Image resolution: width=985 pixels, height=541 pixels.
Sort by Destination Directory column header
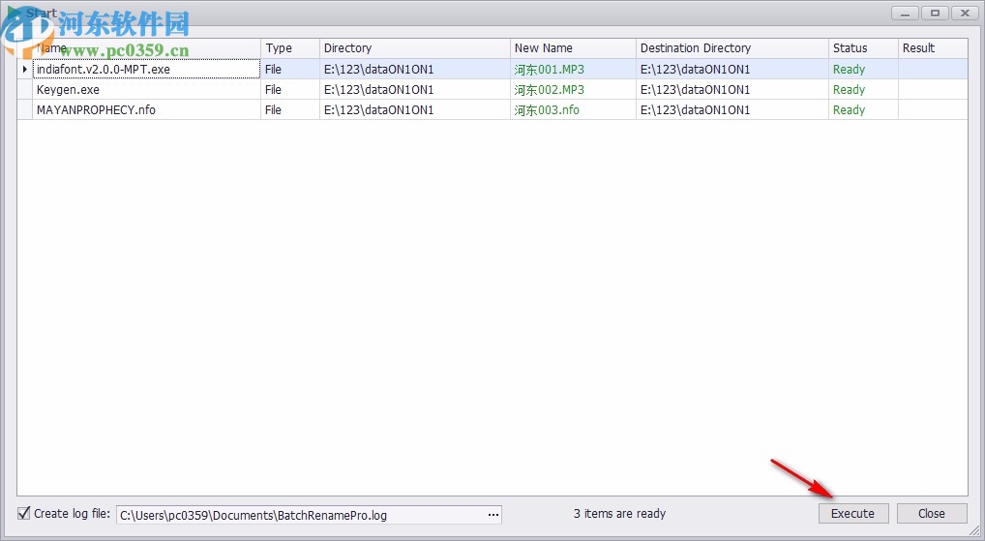click(x=732, y=48)
